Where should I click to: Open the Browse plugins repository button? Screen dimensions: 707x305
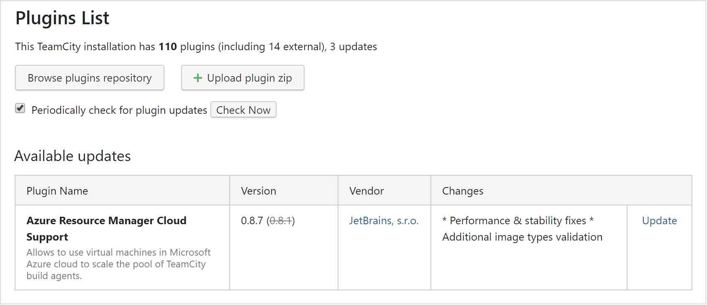(x=90, y=78)
